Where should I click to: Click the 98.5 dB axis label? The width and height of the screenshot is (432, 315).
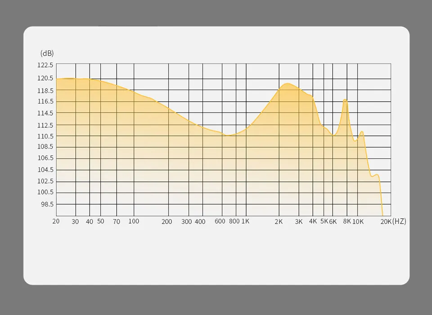point(47,204)
